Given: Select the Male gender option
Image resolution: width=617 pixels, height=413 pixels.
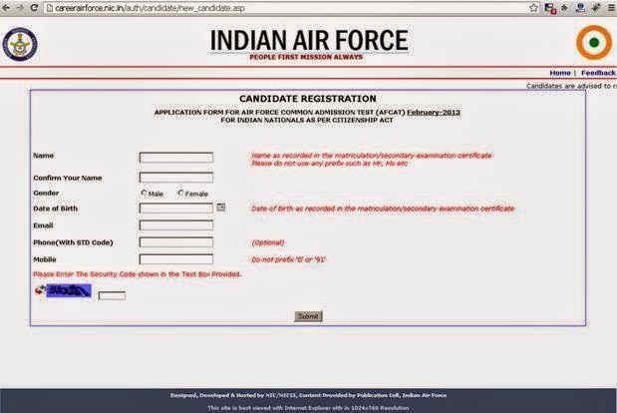Looking at the screenshot, I should (x=144, y=193).
